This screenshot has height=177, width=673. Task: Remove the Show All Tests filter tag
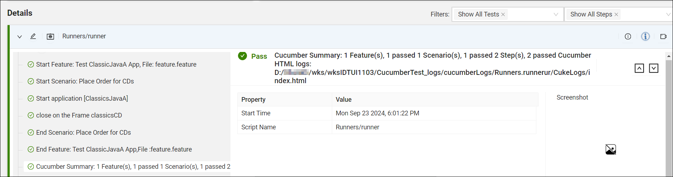pyautogui.click(x=503, y=14)
